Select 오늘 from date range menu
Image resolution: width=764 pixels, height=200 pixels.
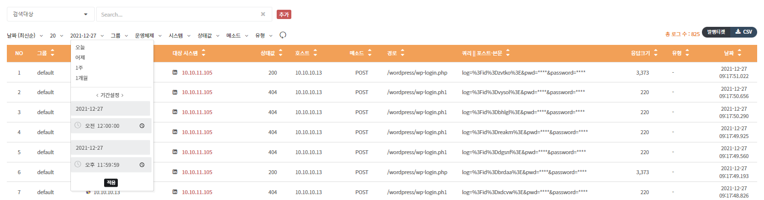click(80, 47)
